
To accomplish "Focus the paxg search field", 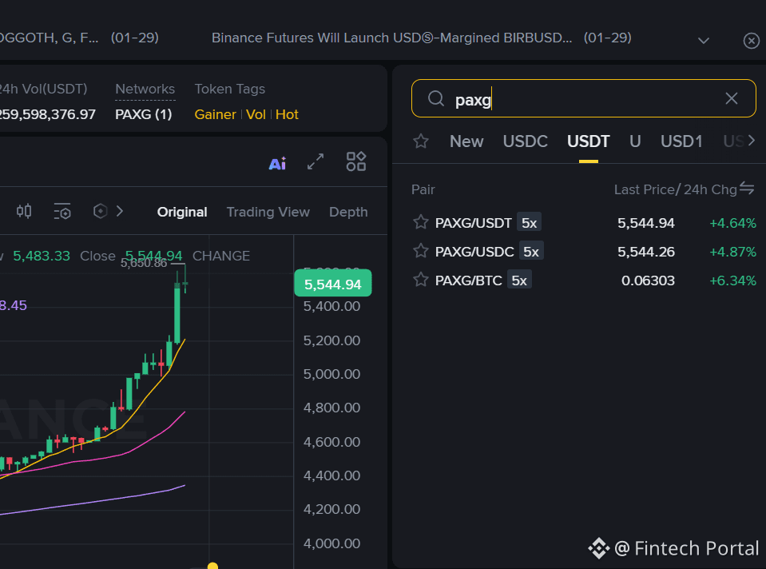I will (x=584, y=98).
